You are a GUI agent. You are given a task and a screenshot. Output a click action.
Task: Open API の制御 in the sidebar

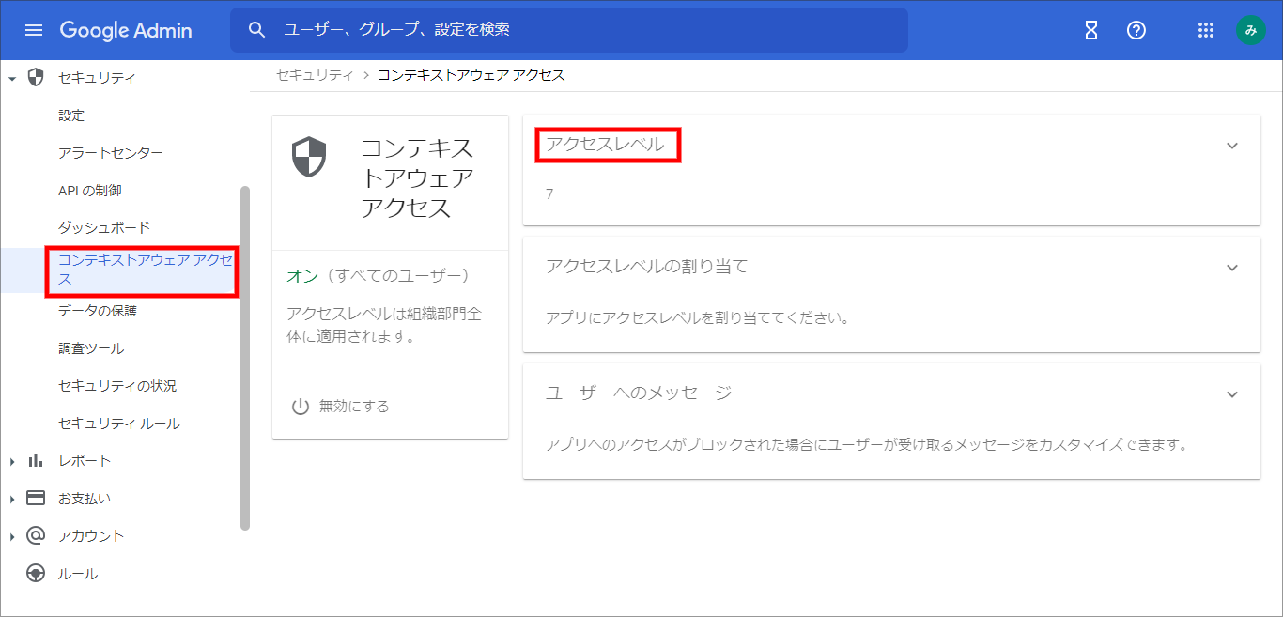pos(90,191)
